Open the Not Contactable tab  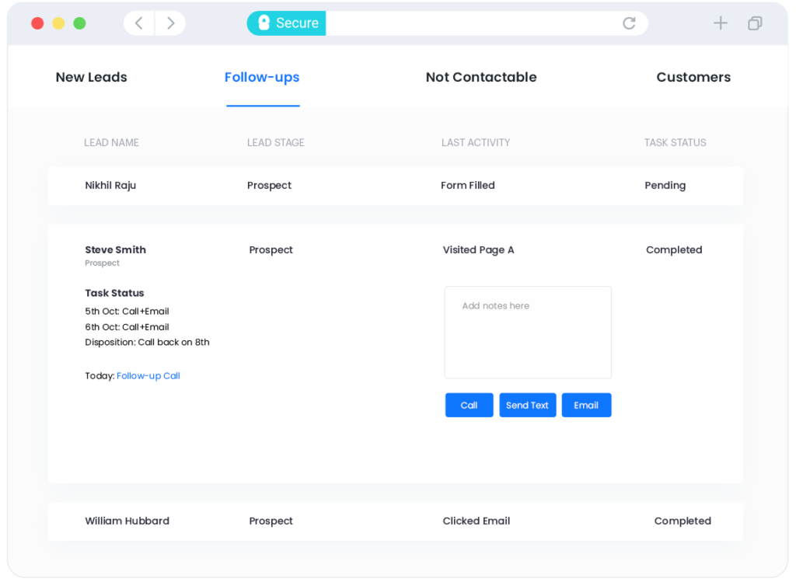pos(481,77)
